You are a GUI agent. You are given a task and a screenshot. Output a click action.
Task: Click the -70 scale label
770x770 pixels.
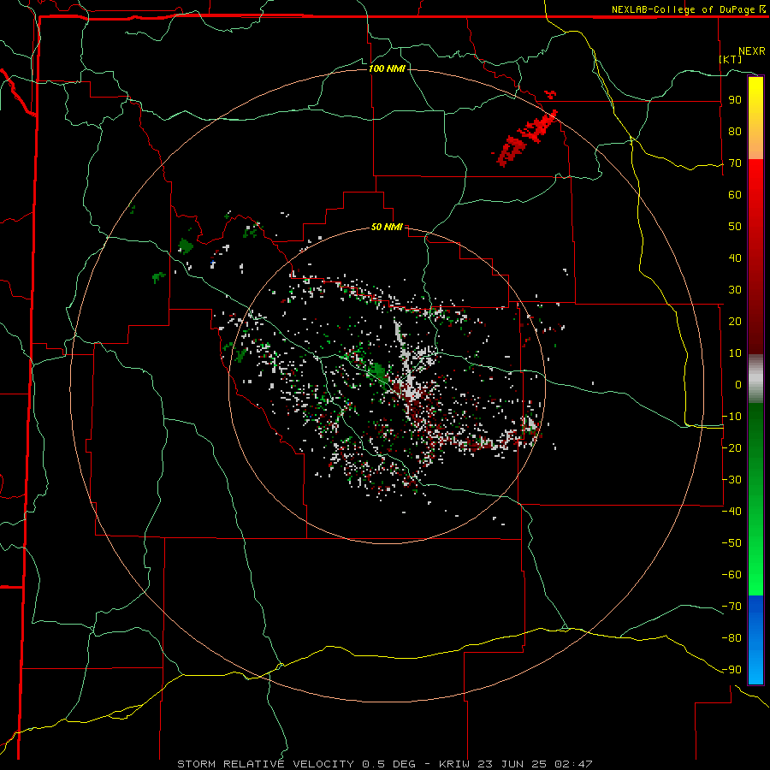coord(731,607)
